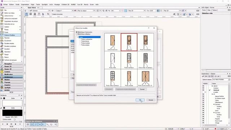231x130 pixels.
Task: Select the Isolation tool
Action: click(x=10, y=27)
